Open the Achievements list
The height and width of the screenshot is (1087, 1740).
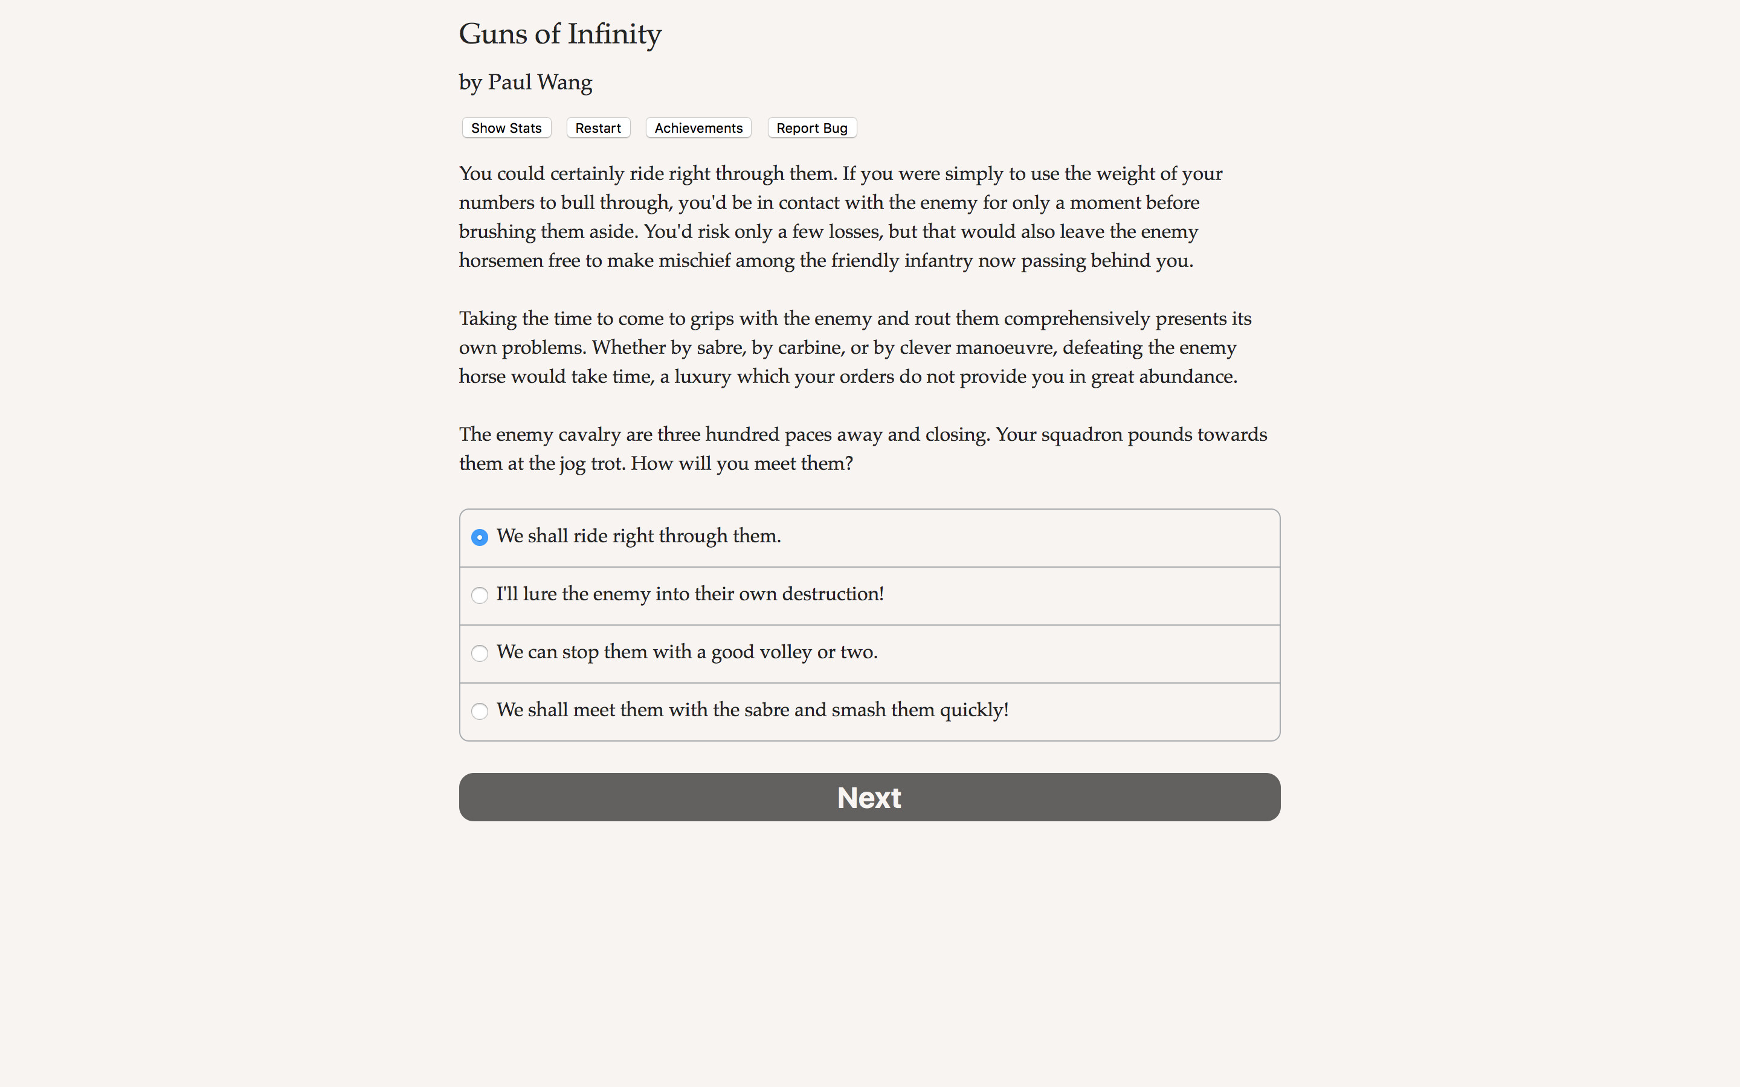698,128
